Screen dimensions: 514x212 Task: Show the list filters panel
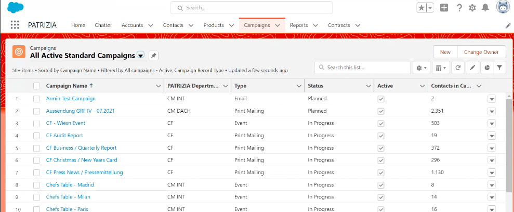pyautogui.click(x=499, y=68)
